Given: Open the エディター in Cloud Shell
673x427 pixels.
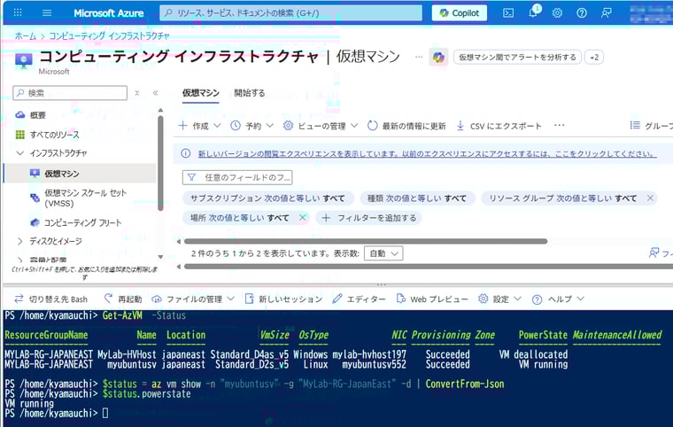Looking at the screenshot, I should pyautogui.click(x=360, y=299).
